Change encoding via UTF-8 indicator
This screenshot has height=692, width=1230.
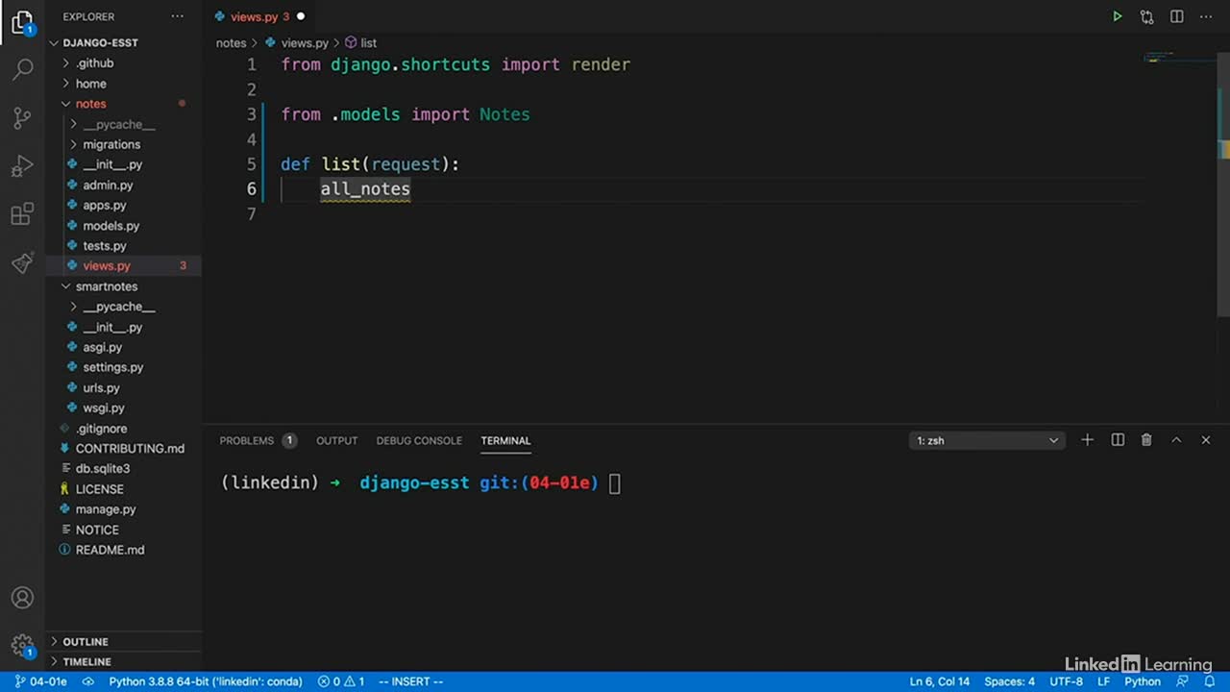click(x=1067, y=681)
